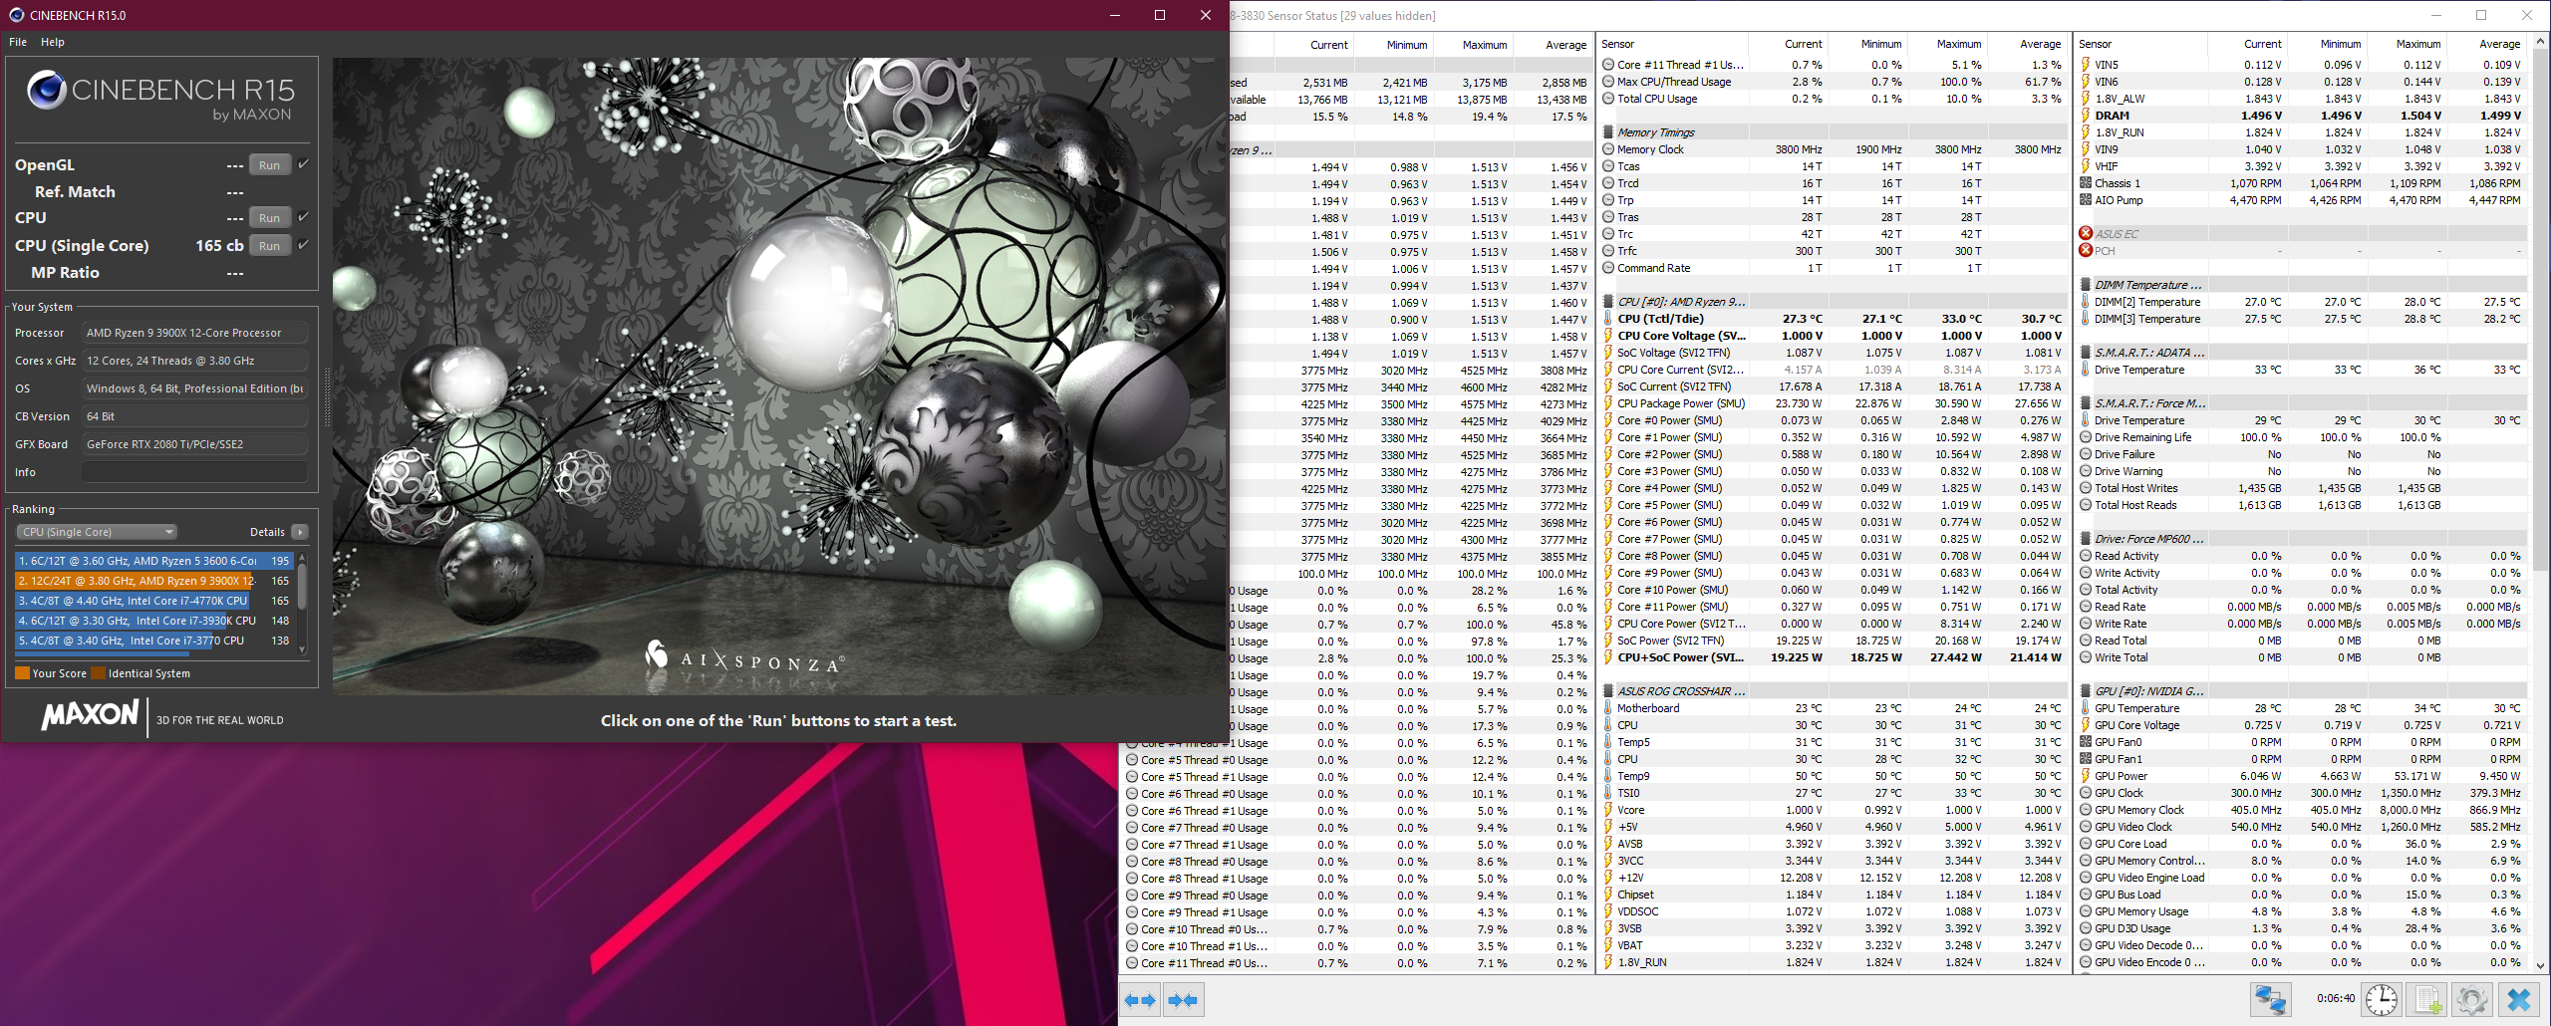Click the Drive: Force MP600 group header
This screenshot has height=1026, width=2551.
coord(2303,539)
